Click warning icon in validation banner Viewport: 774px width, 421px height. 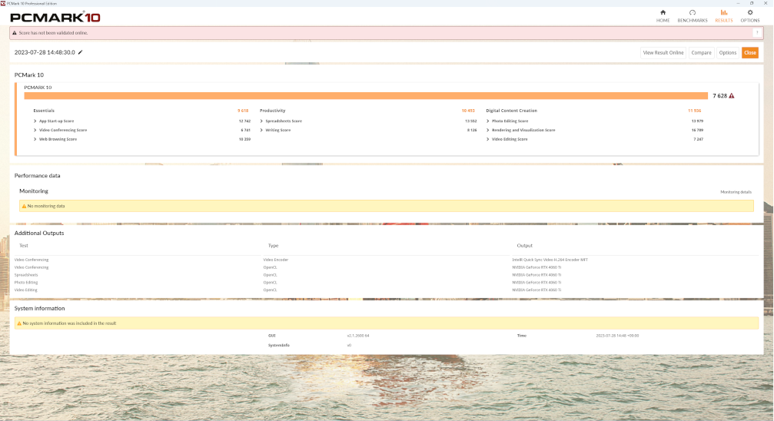(x=15, y=33)
